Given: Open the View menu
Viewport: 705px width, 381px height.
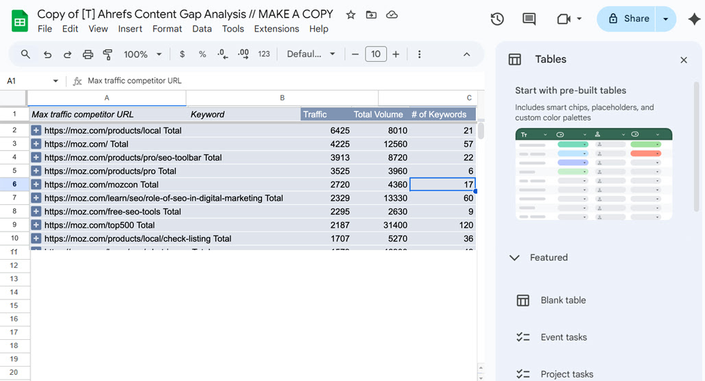Looking at the screenshot, I should [98, 29].
